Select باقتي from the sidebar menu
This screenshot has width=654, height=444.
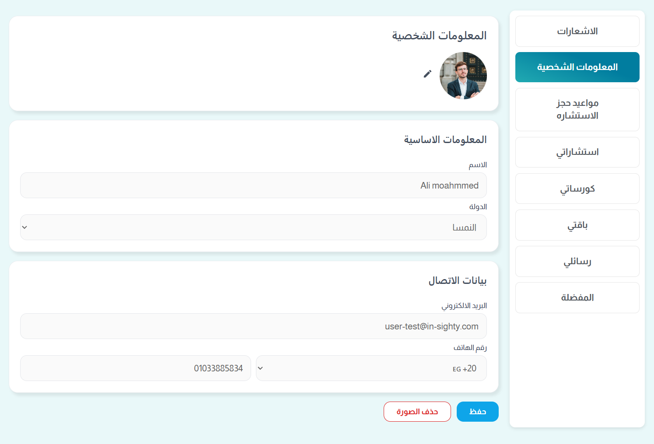tap(577, 225)
